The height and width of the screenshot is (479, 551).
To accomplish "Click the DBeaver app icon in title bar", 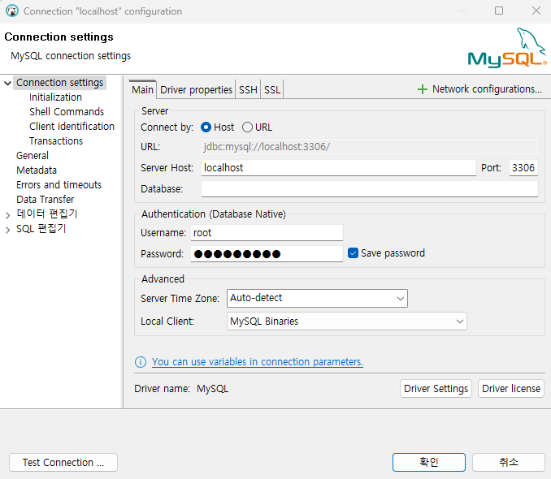I will click(x=12, y=11).
